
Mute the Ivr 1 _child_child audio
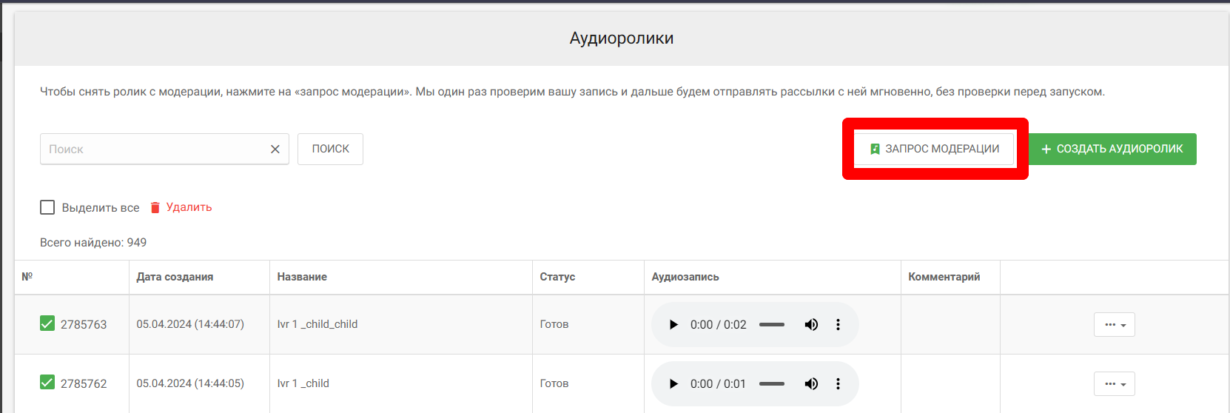point(811,325)
